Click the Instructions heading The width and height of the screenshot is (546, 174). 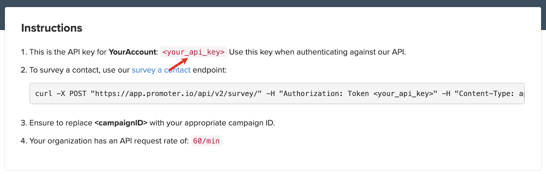tap(52, 28)
